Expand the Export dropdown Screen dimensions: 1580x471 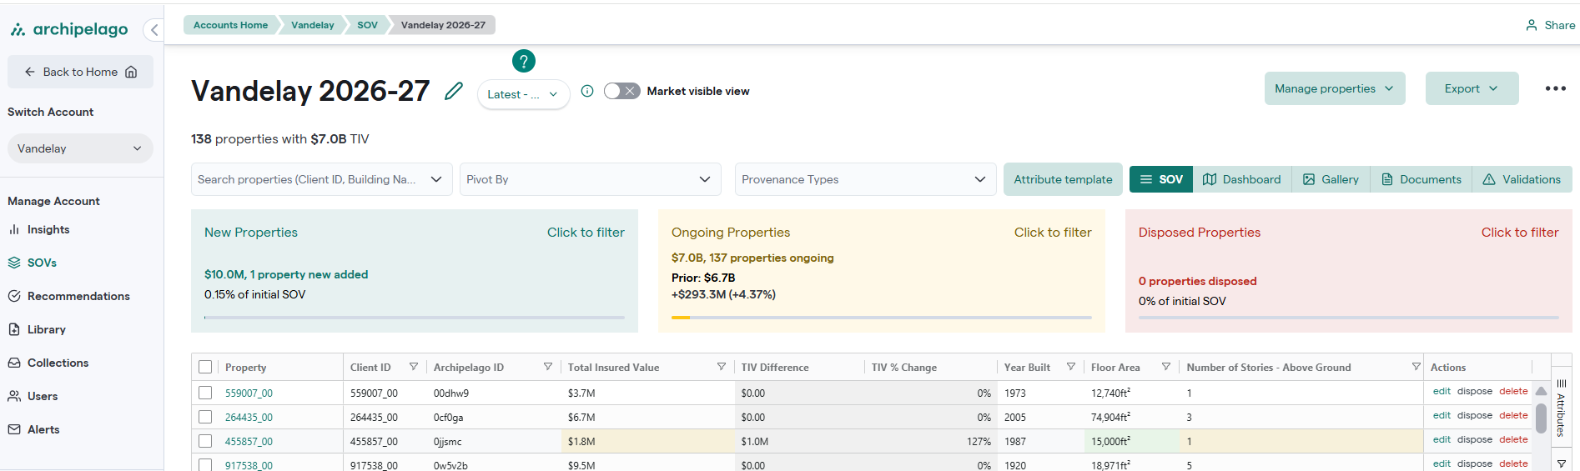pyautogui.click(x=1472, y=88)
